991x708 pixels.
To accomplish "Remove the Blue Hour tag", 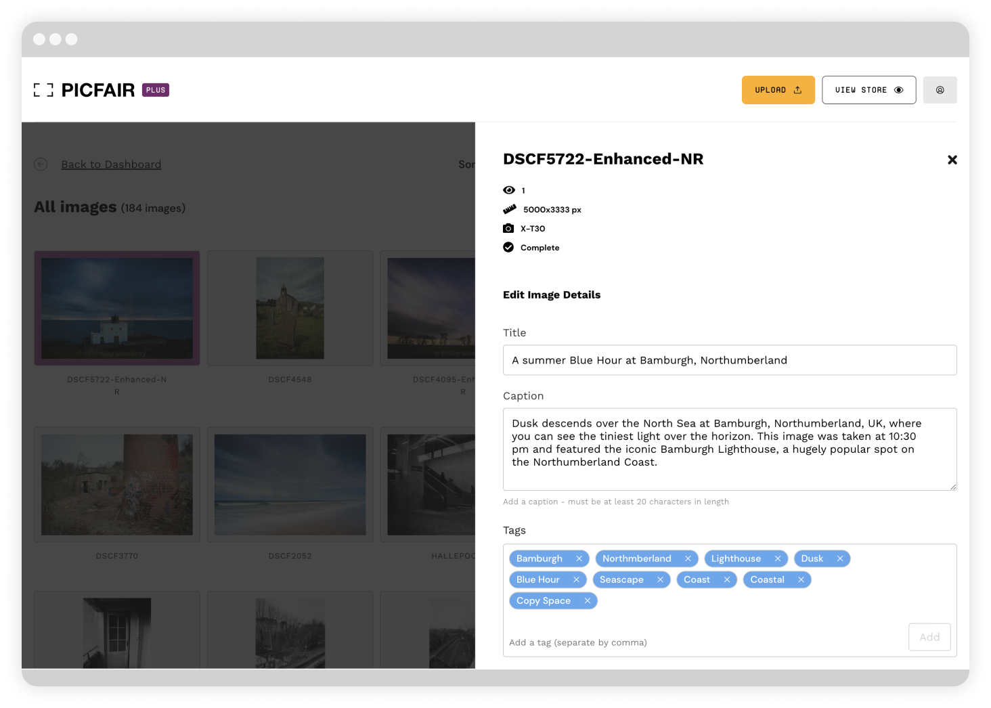I will [576, 579].
